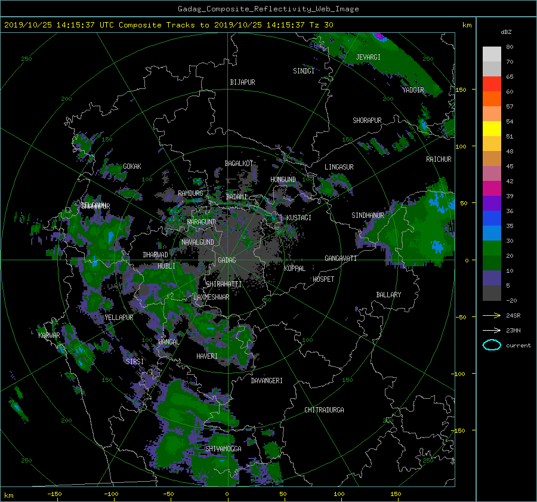Click the LINGASUR city label
The image size is (537, 502).
point(339,167)
